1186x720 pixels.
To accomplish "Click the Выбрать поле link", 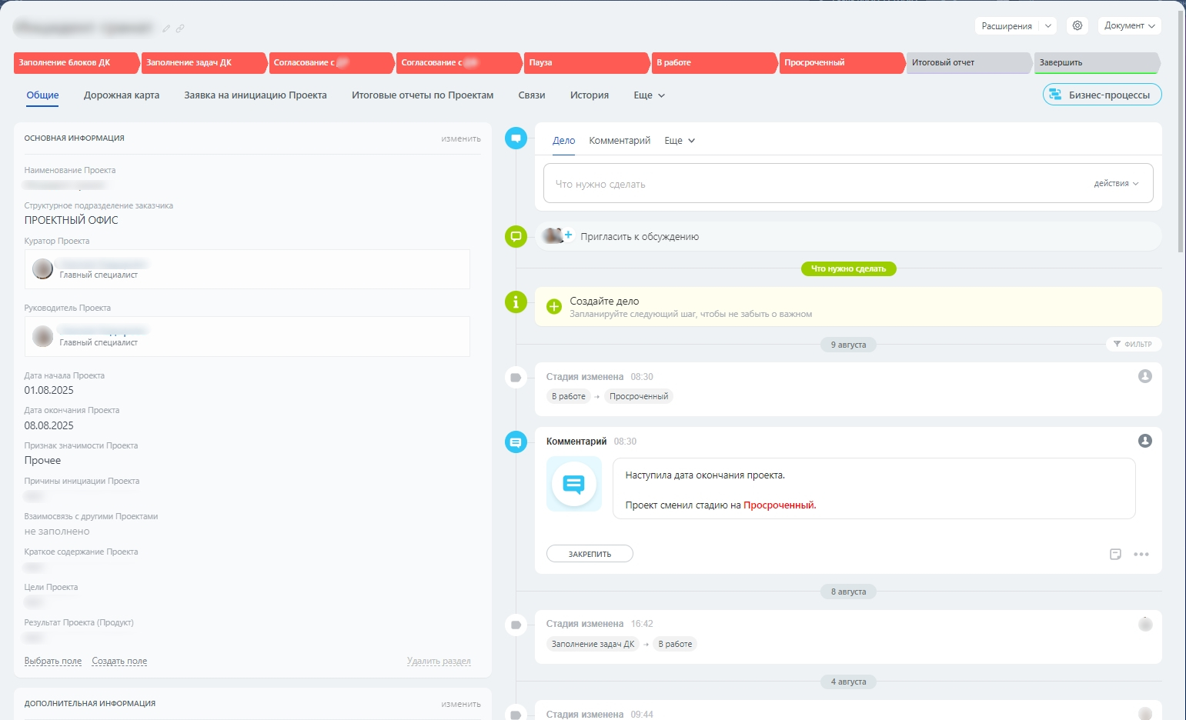I will (53, 661).
